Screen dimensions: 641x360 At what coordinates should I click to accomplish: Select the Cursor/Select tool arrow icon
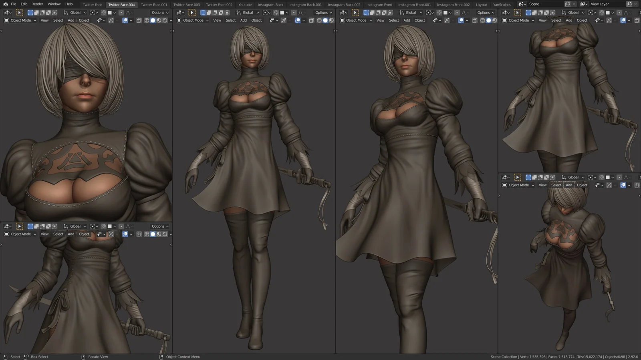[x=19, y=12]
